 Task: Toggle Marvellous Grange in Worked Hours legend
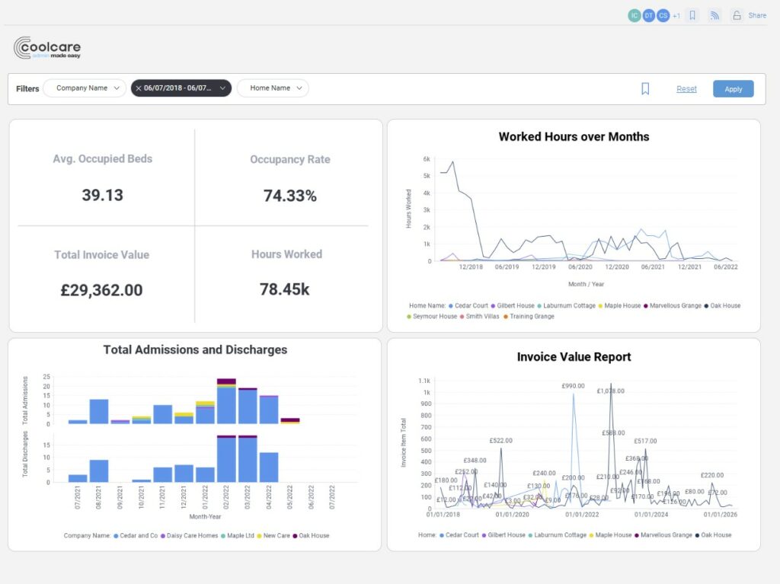(672, 306)
